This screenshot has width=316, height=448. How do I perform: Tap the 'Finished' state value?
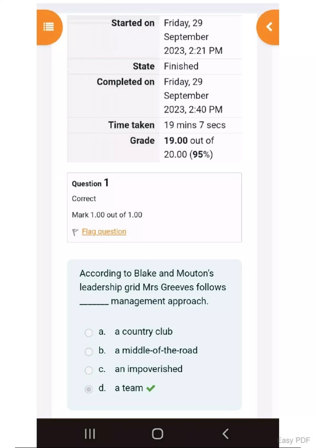pyautogui.click(x=181, y=66)
